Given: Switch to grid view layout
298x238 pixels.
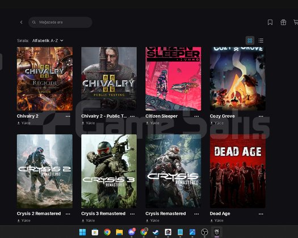Looking at the screenshot, I should (250, 40).
